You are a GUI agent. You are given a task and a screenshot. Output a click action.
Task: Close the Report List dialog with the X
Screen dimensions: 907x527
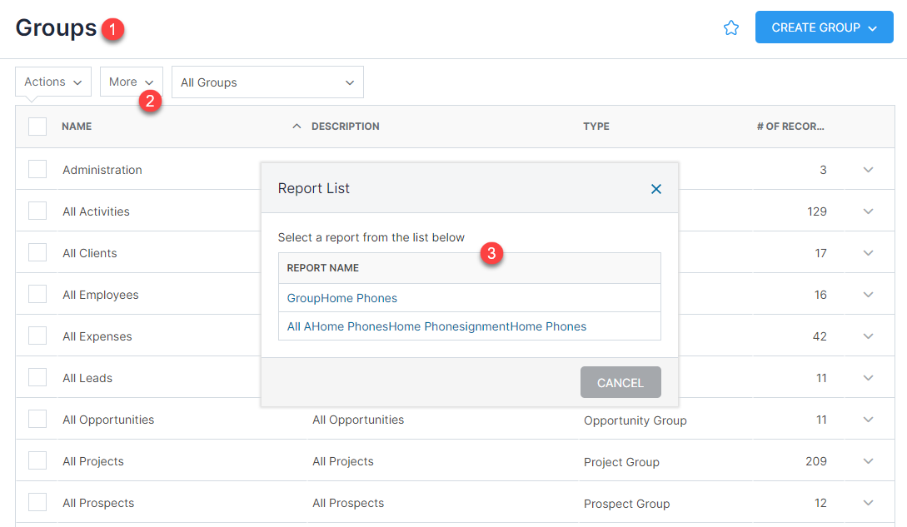point(655,188)
